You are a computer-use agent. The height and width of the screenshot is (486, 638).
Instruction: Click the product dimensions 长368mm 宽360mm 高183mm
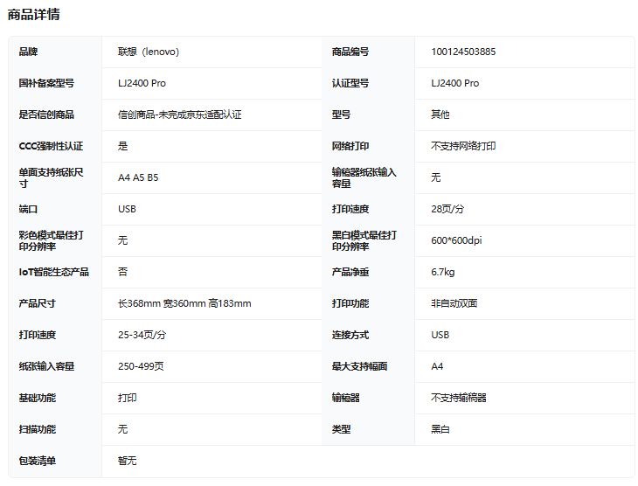(x=184, y=303)
